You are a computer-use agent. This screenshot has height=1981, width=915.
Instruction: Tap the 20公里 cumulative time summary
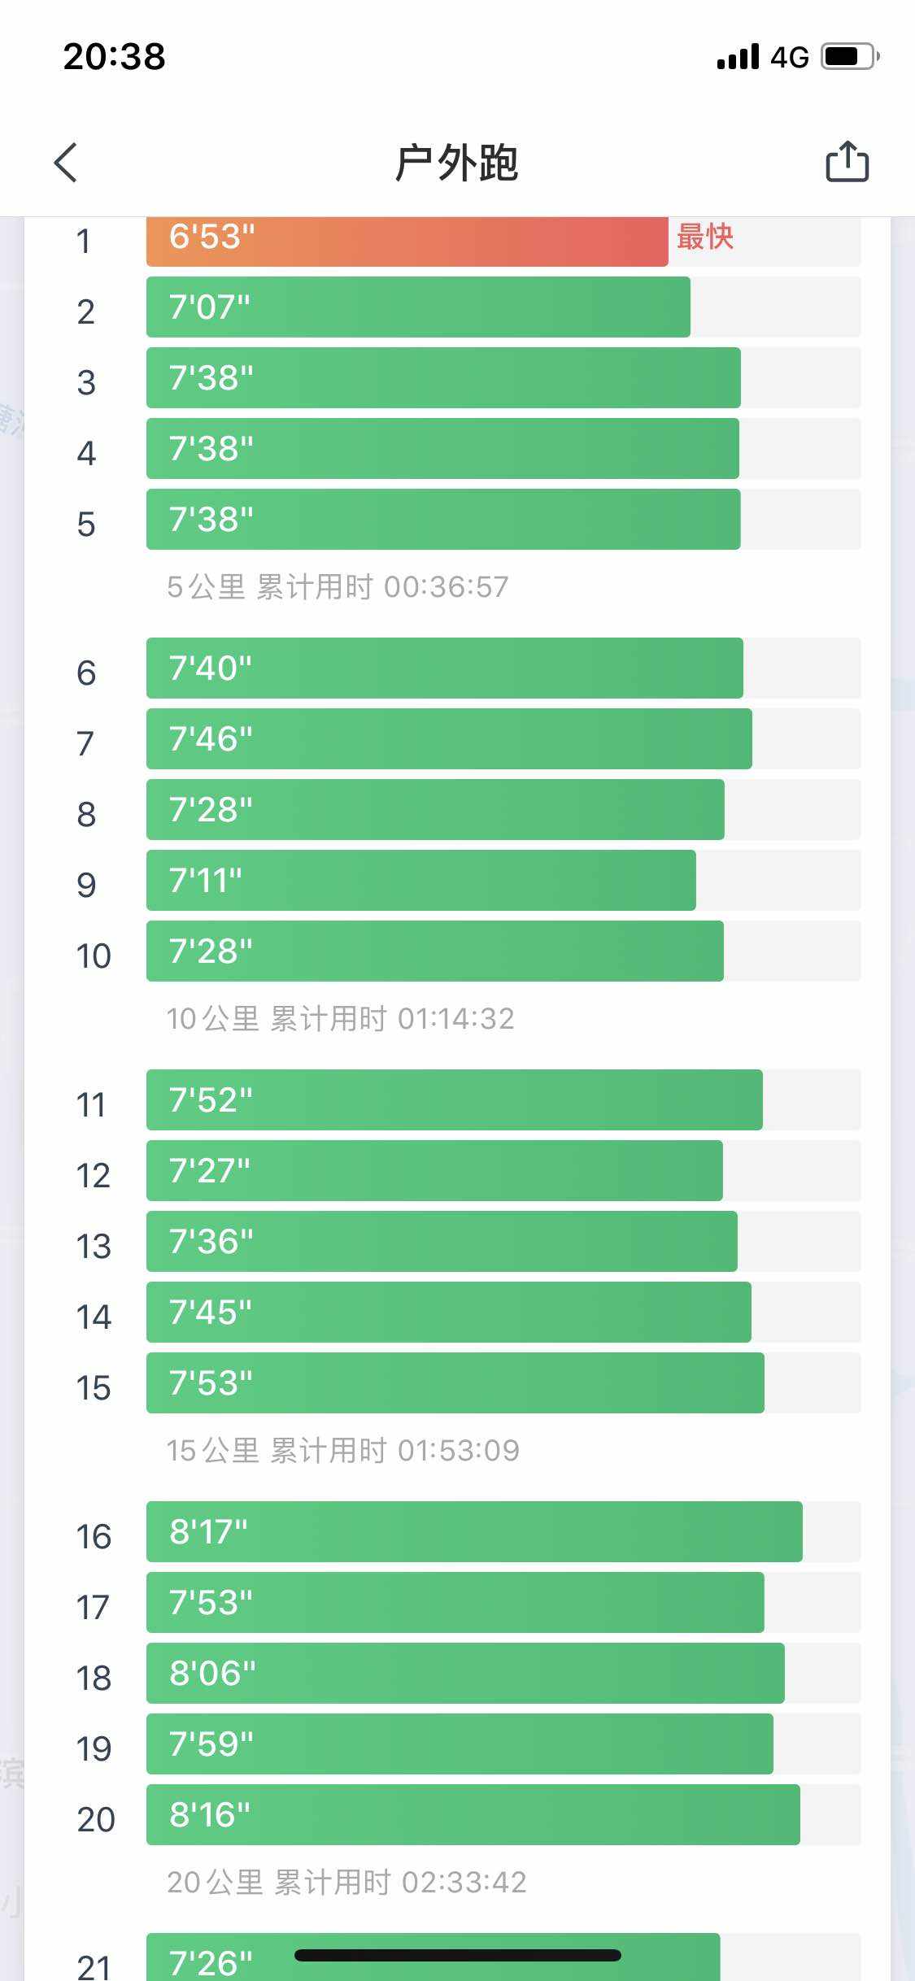[346, 1882]
